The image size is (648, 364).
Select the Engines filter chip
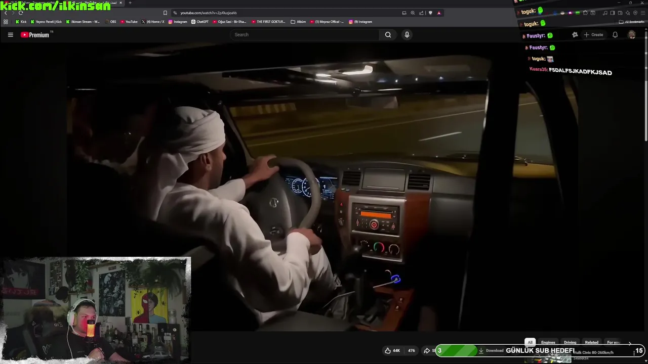click(x=548, y=342)
